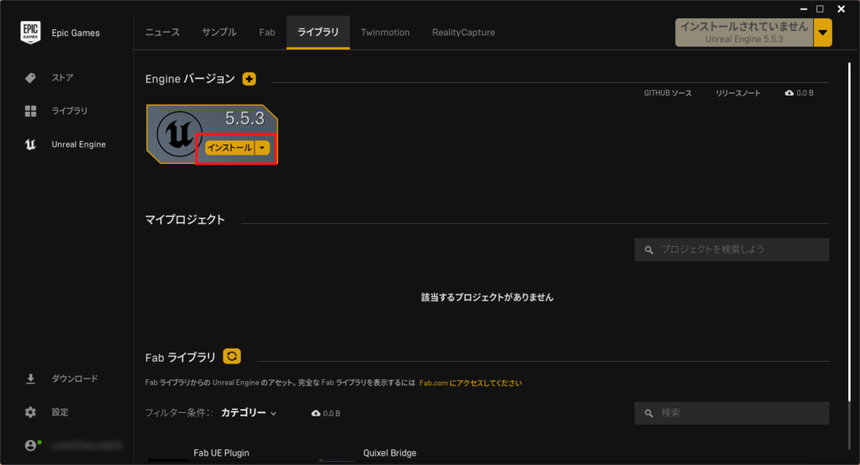Expand the インストール dropdown arrow on 5.5.3
Image resolution: width=860 pixels, height=465 pixels.
point(263,148)
